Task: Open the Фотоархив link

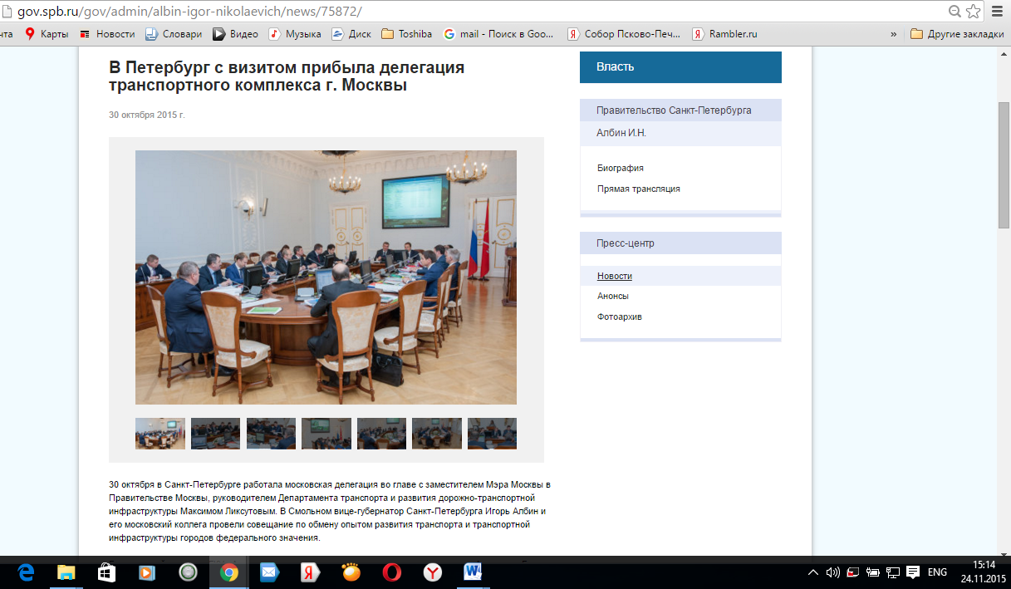Action: 619,317
